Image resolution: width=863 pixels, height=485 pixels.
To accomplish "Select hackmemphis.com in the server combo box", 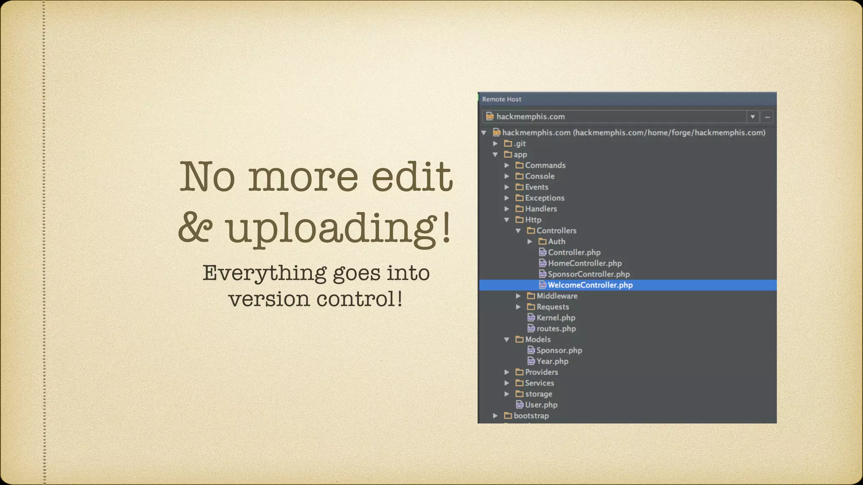I will tap(615, 117).
